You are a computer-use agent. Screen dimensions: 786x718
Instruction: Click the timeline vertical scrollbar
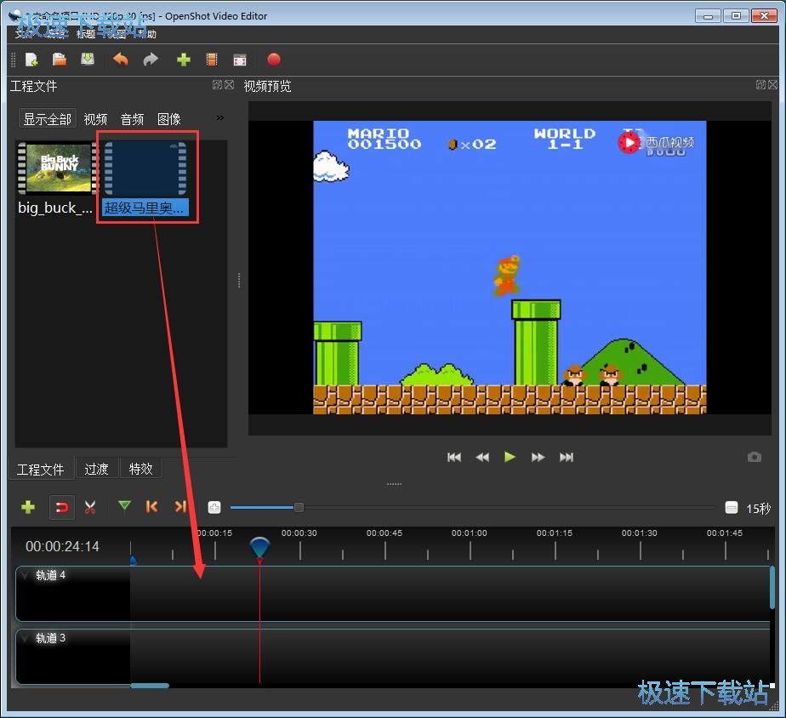(772, 588)
